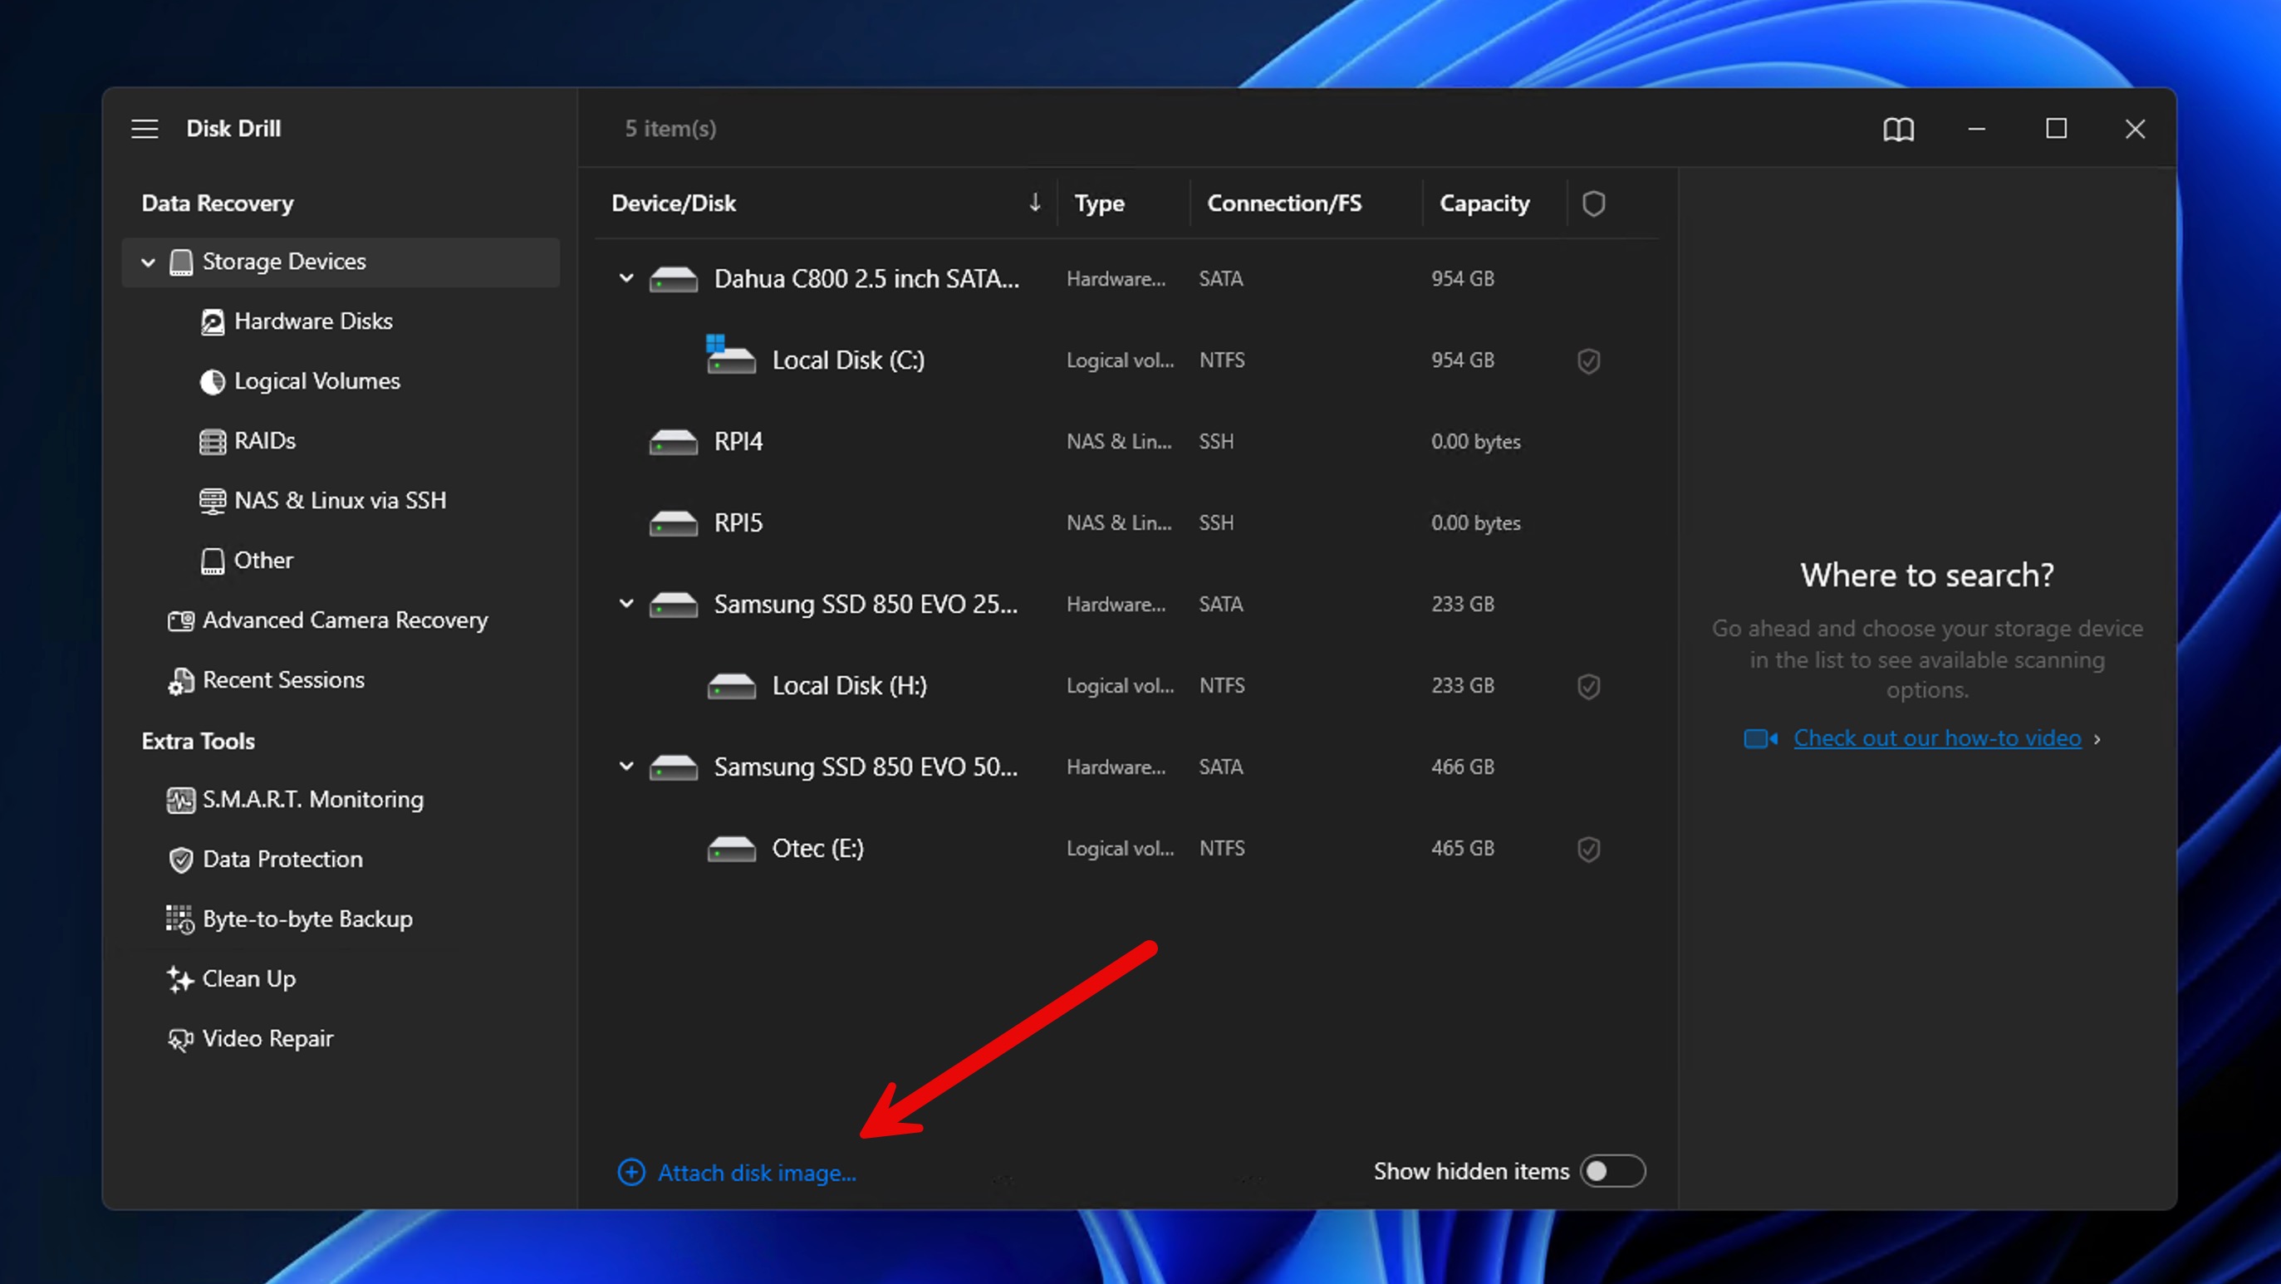Select Logical Volumes in sidebar
The height and width of the screenshot is (1284, 2281).
click(317, 382)
